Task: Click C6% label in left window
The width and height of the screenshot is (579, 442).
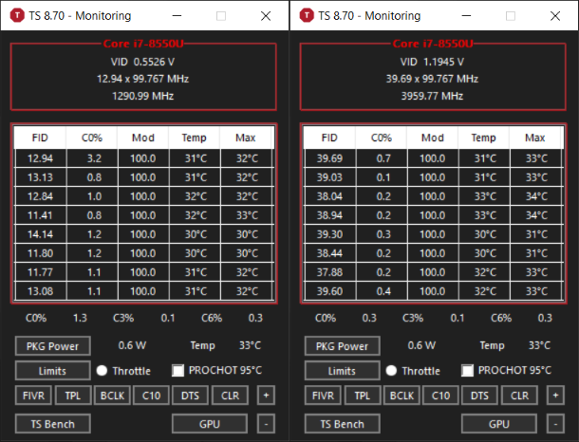Action: coord(212,318)
